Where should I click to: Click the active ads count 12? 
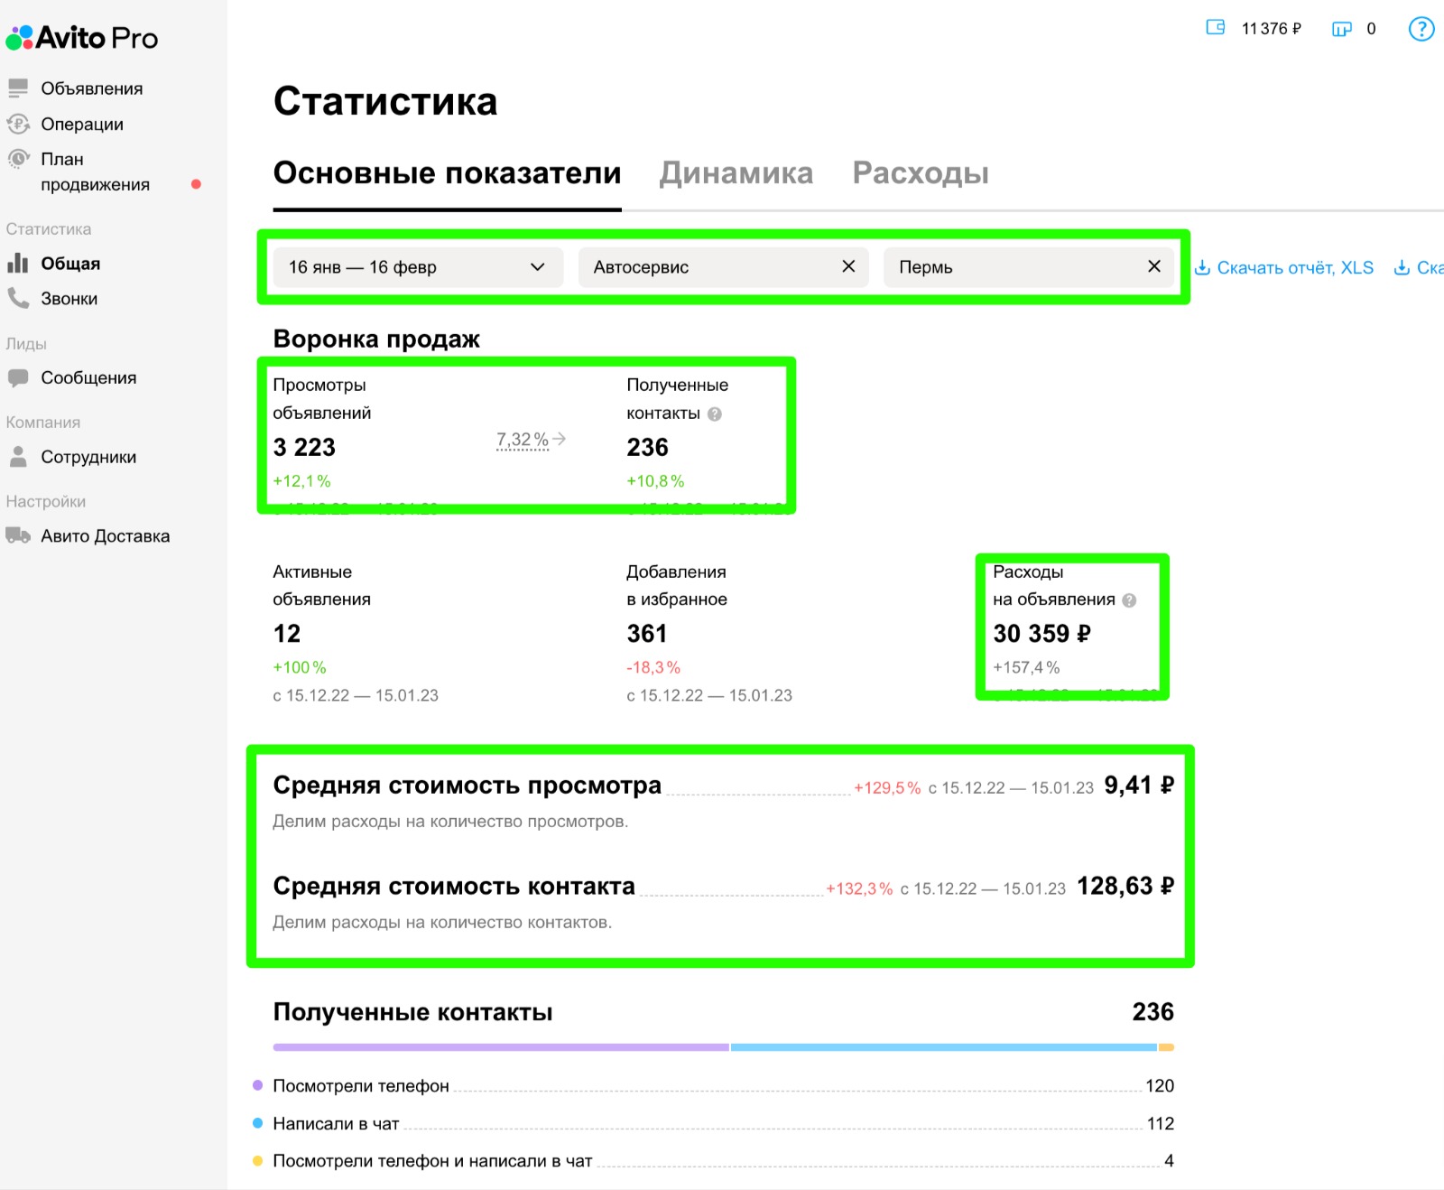pos(287,634)
